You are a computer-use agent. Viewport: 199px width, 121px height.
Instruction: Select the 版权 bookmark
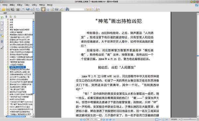[x=11, y=25]
